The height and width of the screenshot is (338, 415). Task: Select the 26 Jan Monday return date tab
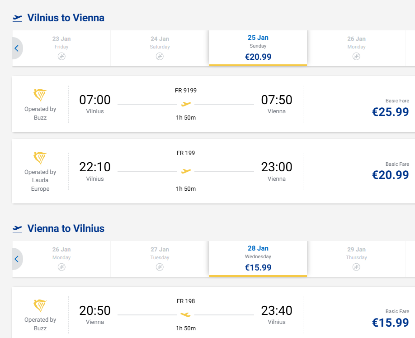61,258
